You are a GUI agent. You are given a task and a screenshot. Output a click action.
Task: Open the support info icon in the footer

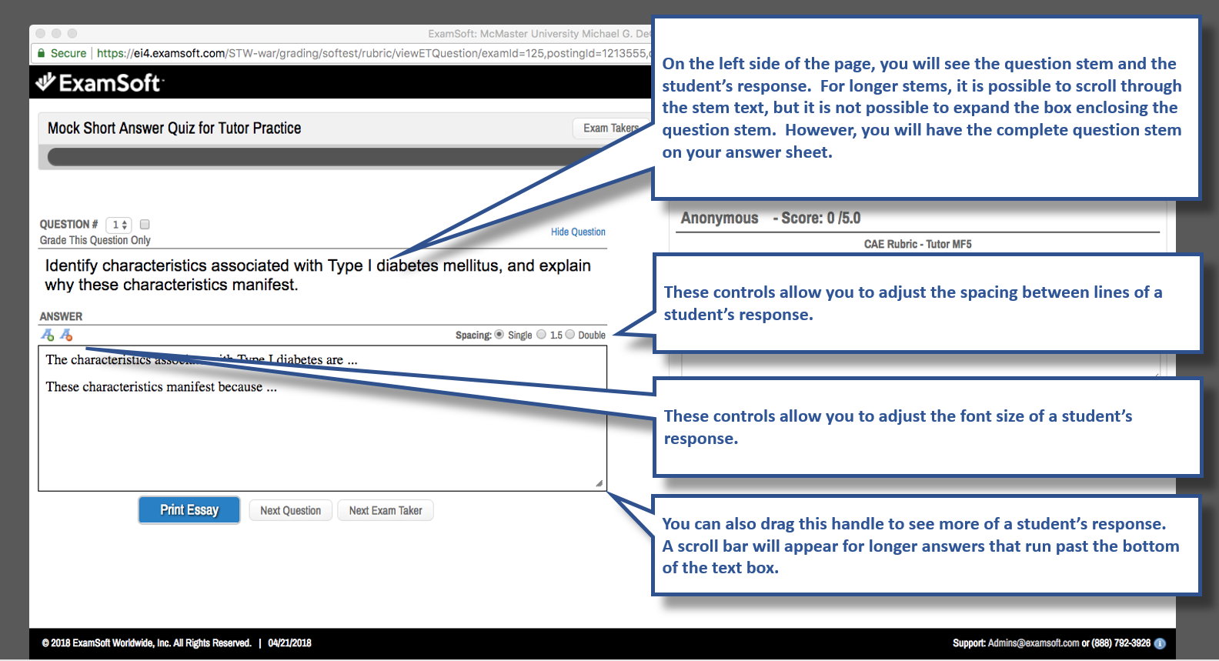(x=1160, y=643)
